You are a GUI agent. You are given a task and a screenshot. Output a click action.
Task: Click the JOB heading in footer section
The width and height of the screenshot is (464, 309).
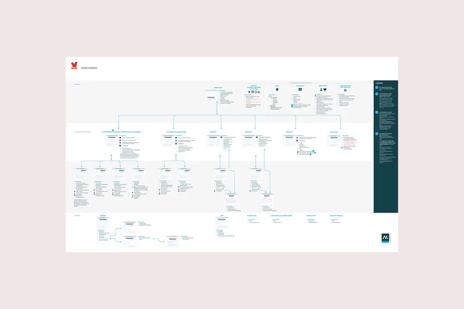(222, 216)
